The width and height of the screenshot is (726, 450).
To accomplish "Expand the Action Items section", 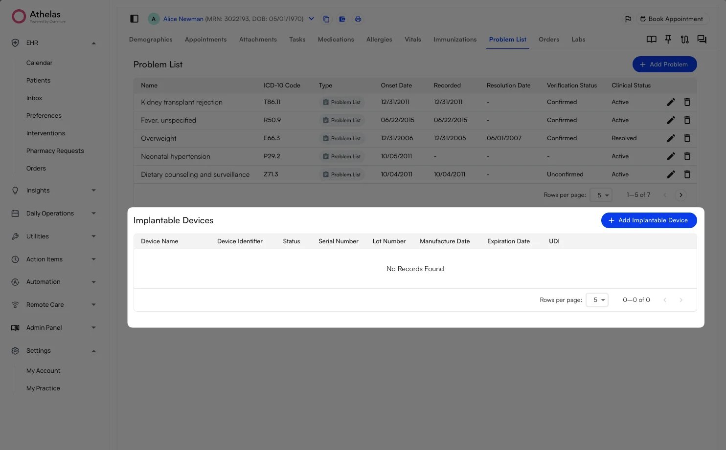I will pos(93,259).
